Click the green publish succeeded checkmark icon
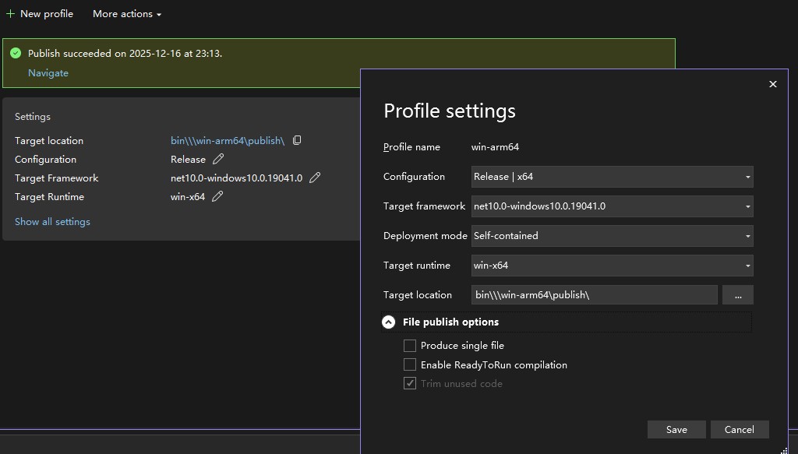 (x=16, y=54)
